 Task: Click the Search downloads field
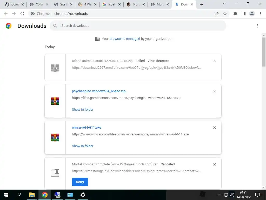138,26
